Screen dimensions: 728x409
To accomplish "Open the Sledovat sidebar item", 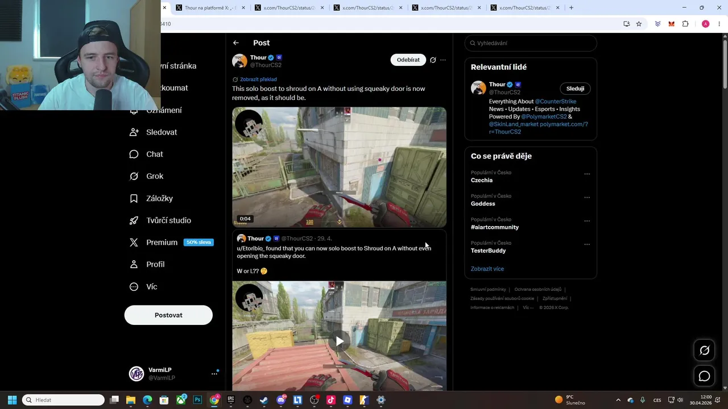I will click(x=154, y=132).
